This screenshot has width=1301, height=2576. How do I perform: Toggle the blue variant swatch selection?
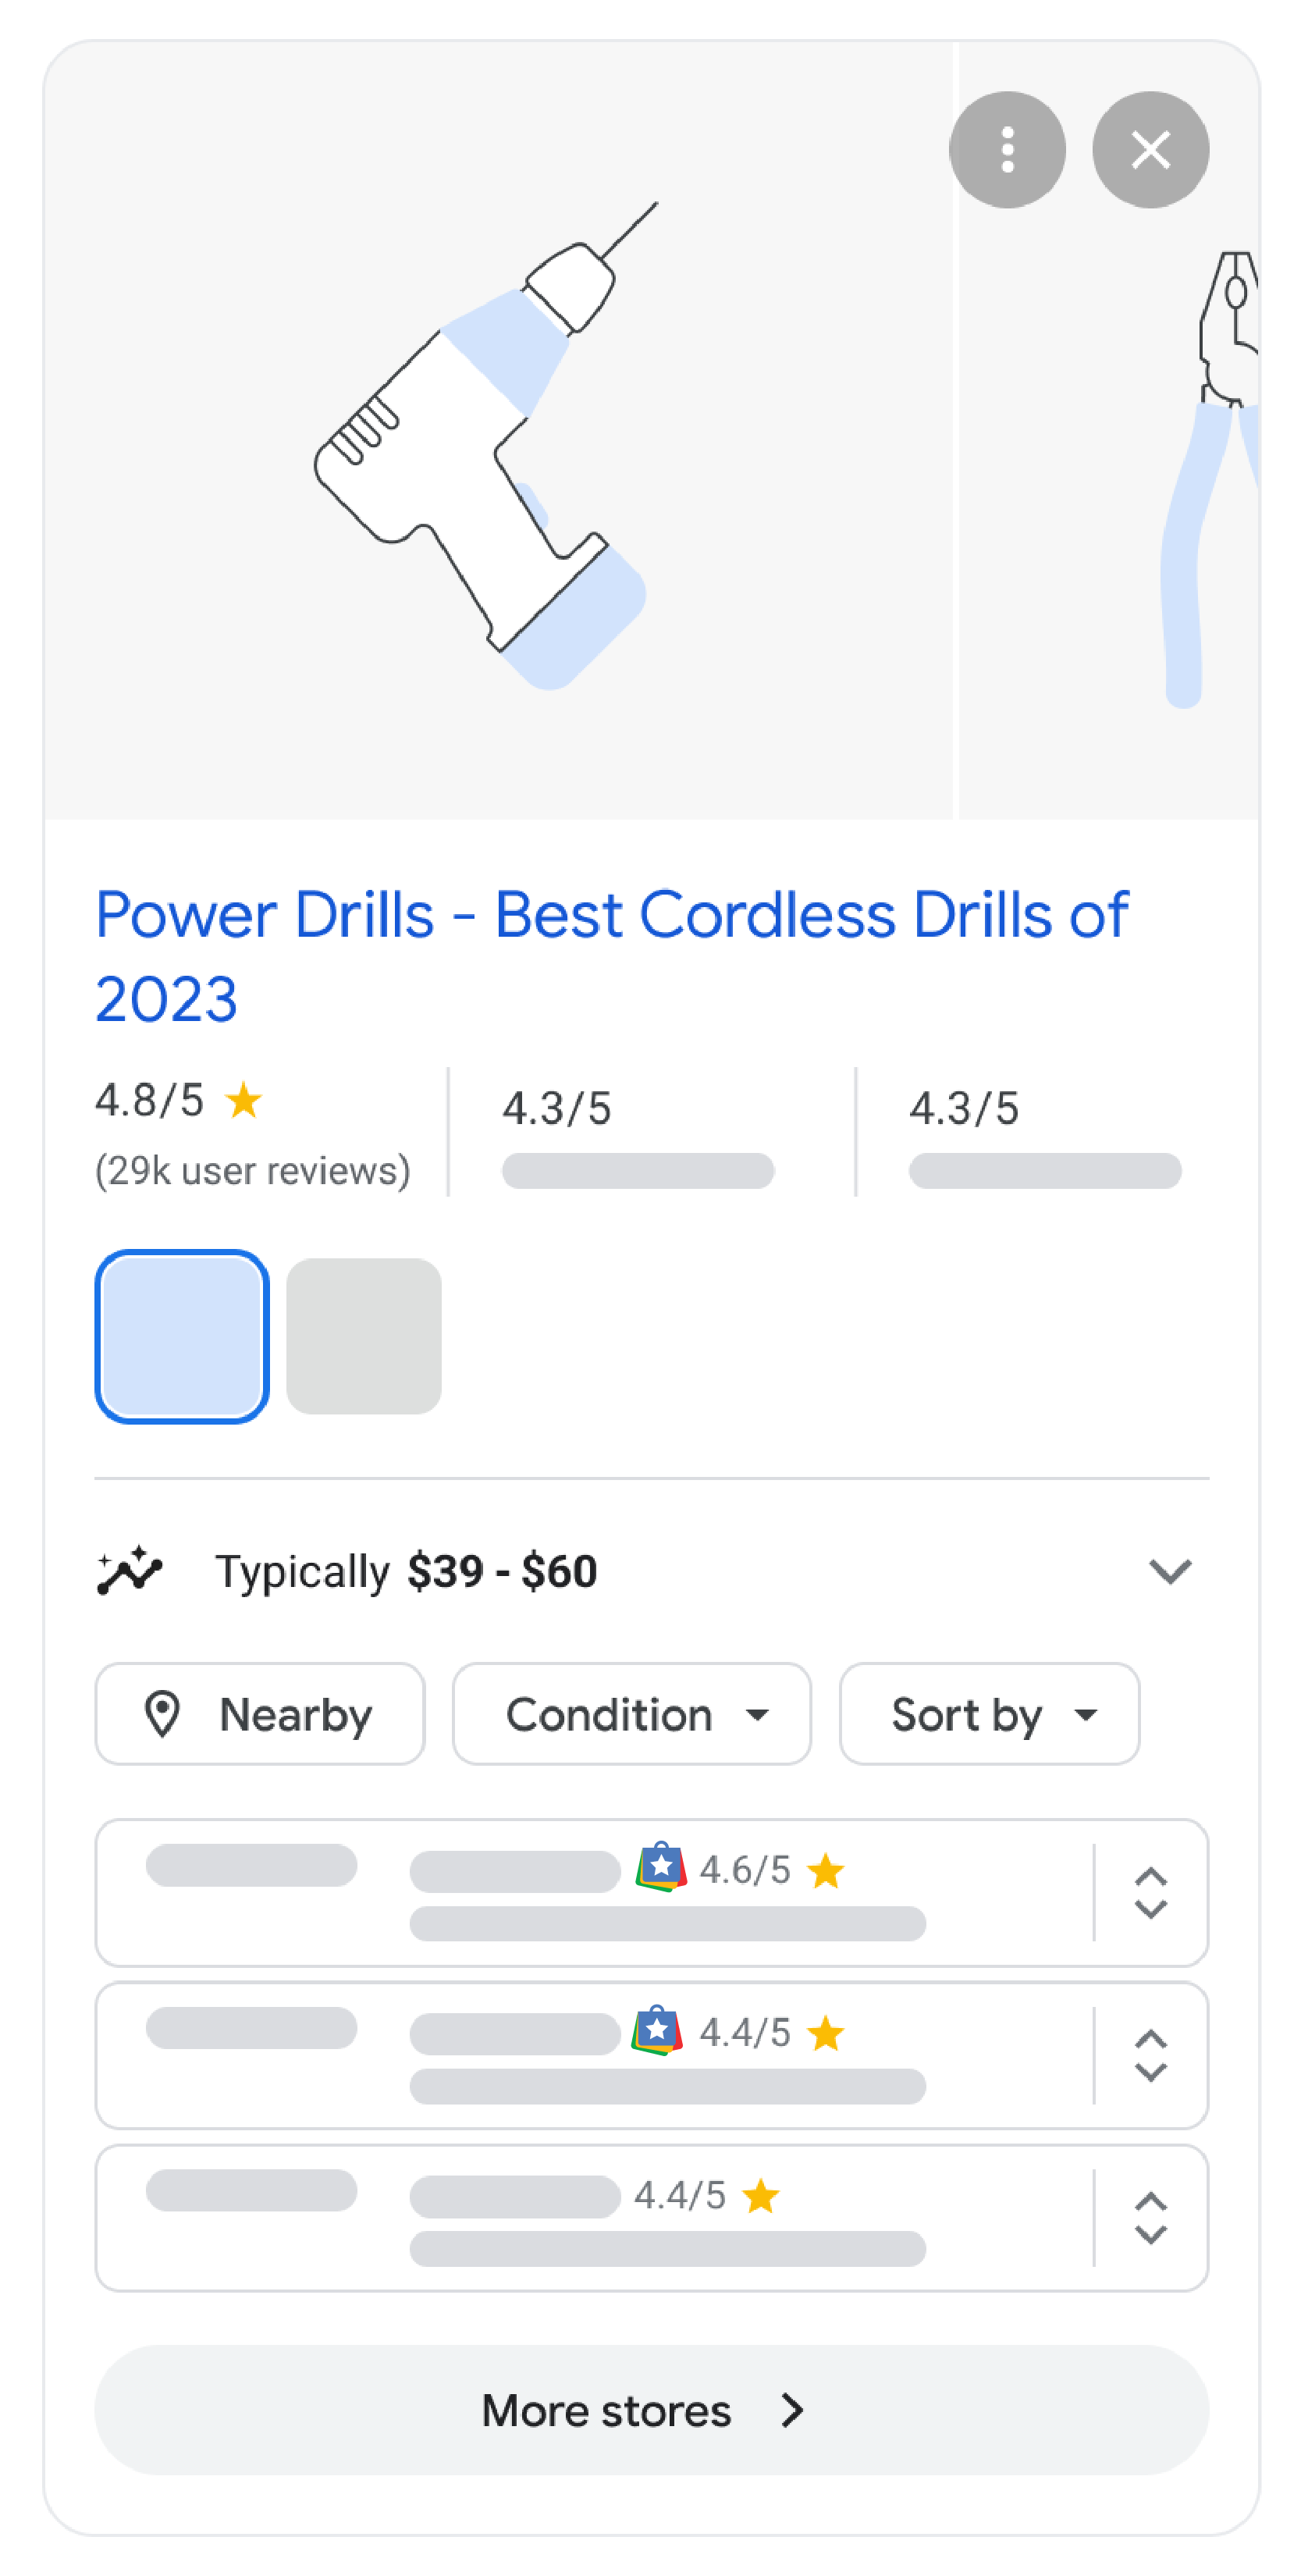[x=181, y=1337]
